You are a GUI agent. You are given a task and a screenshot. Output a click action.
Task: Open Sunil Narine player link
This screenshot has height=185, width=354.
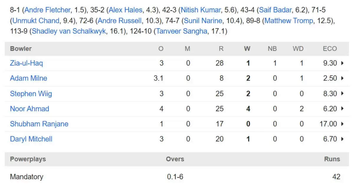coord(203,21)
